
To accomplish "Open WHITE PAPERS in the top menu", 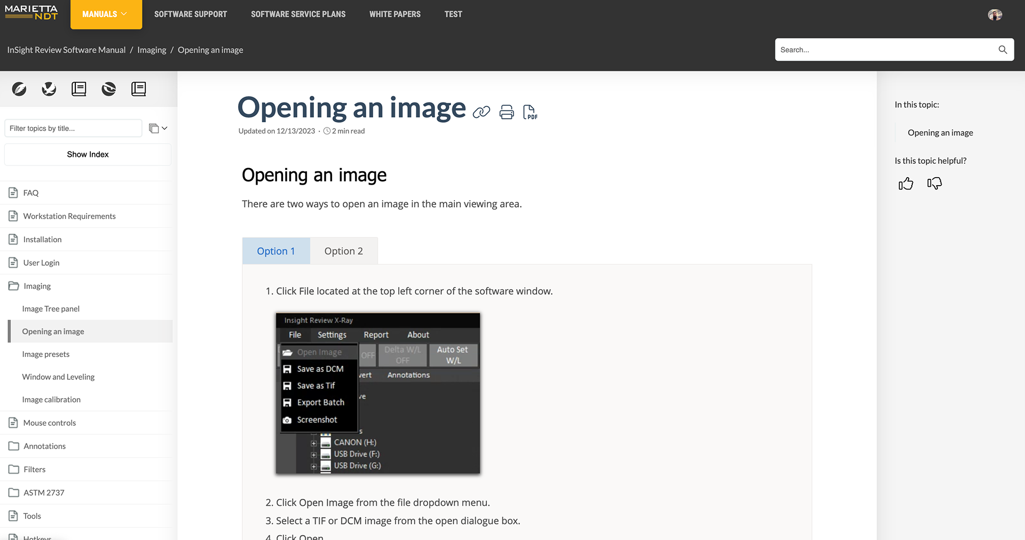I will tap(395, 14).
